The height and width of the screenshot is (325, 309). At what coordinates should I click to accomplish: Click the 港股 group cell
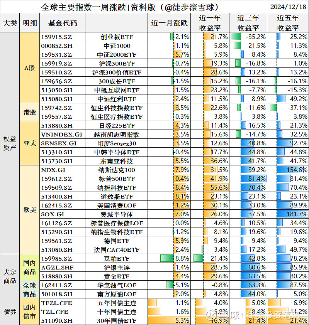(29, 112)
